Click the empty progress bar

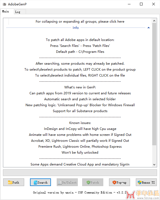pyautogui.click(x=80, y=173)
